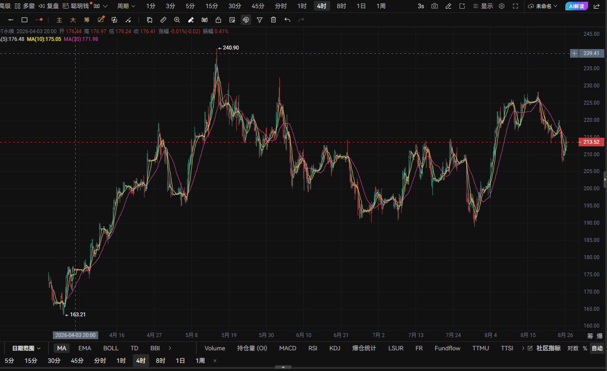
Task: Open the pencil edit tool in top bar
Action: (448, 6)
